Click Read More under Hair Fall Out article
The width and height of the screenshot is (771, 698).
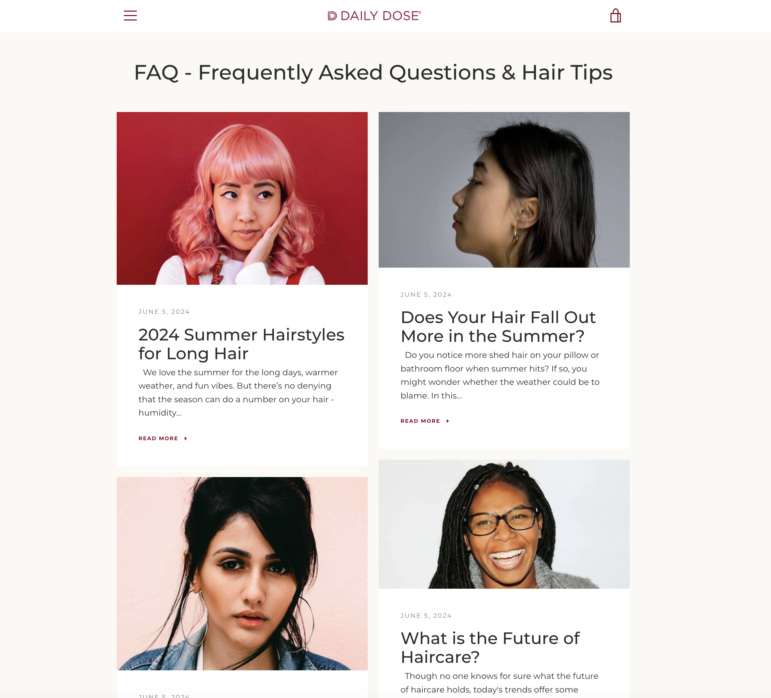(420, 421)
